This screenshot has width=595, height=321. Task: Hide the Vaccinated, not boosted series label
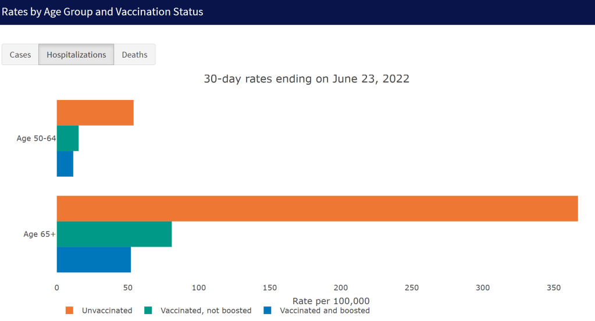206,311
